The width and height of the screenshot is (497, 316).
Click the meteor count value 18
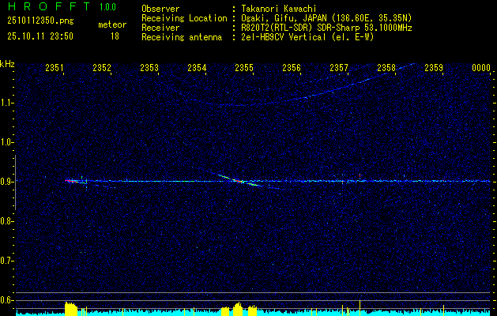[115, 36]
